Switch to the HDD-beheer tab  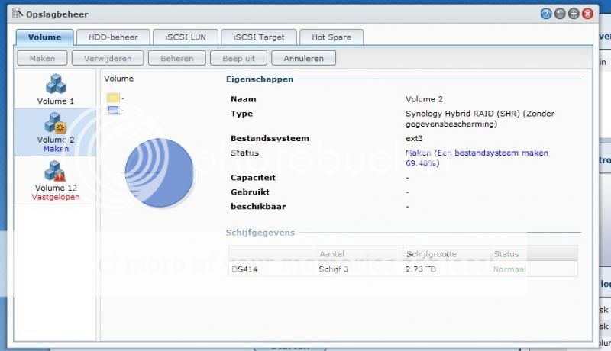pyautogui.click(x=114, y=37)
